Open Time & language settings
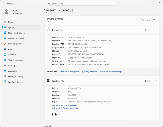163x127 pixels. pos(21,60)
